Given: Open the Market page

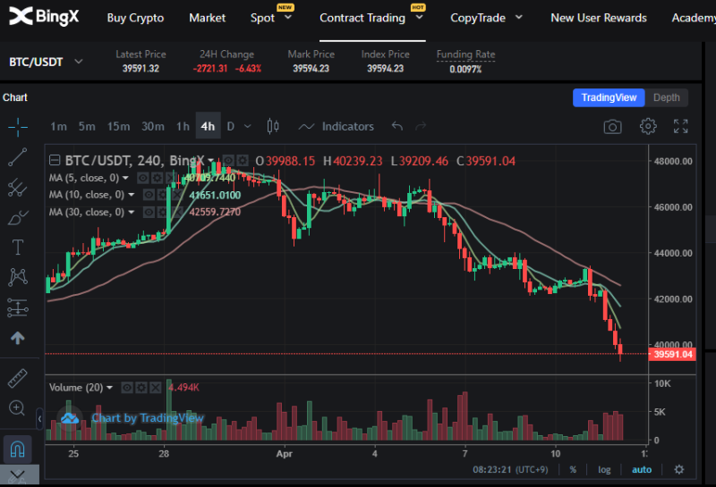Looking at the screenshot, I should (x=208, y=18).
